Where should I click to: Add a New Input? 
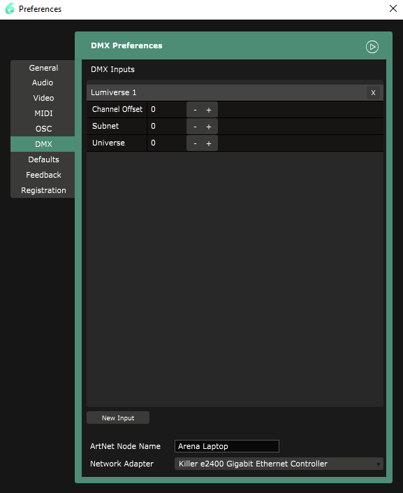[x=118, y=418]
